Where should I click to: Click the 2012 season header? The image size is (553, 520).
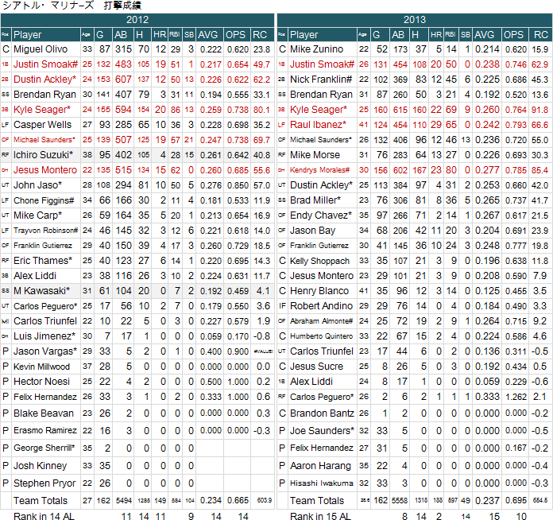point(137,20)
